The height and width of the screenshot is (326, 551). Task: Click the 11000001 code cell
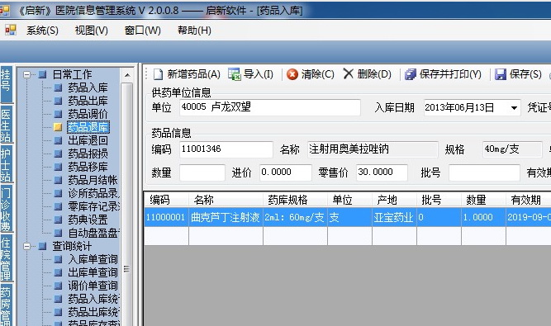click(166, 217)
